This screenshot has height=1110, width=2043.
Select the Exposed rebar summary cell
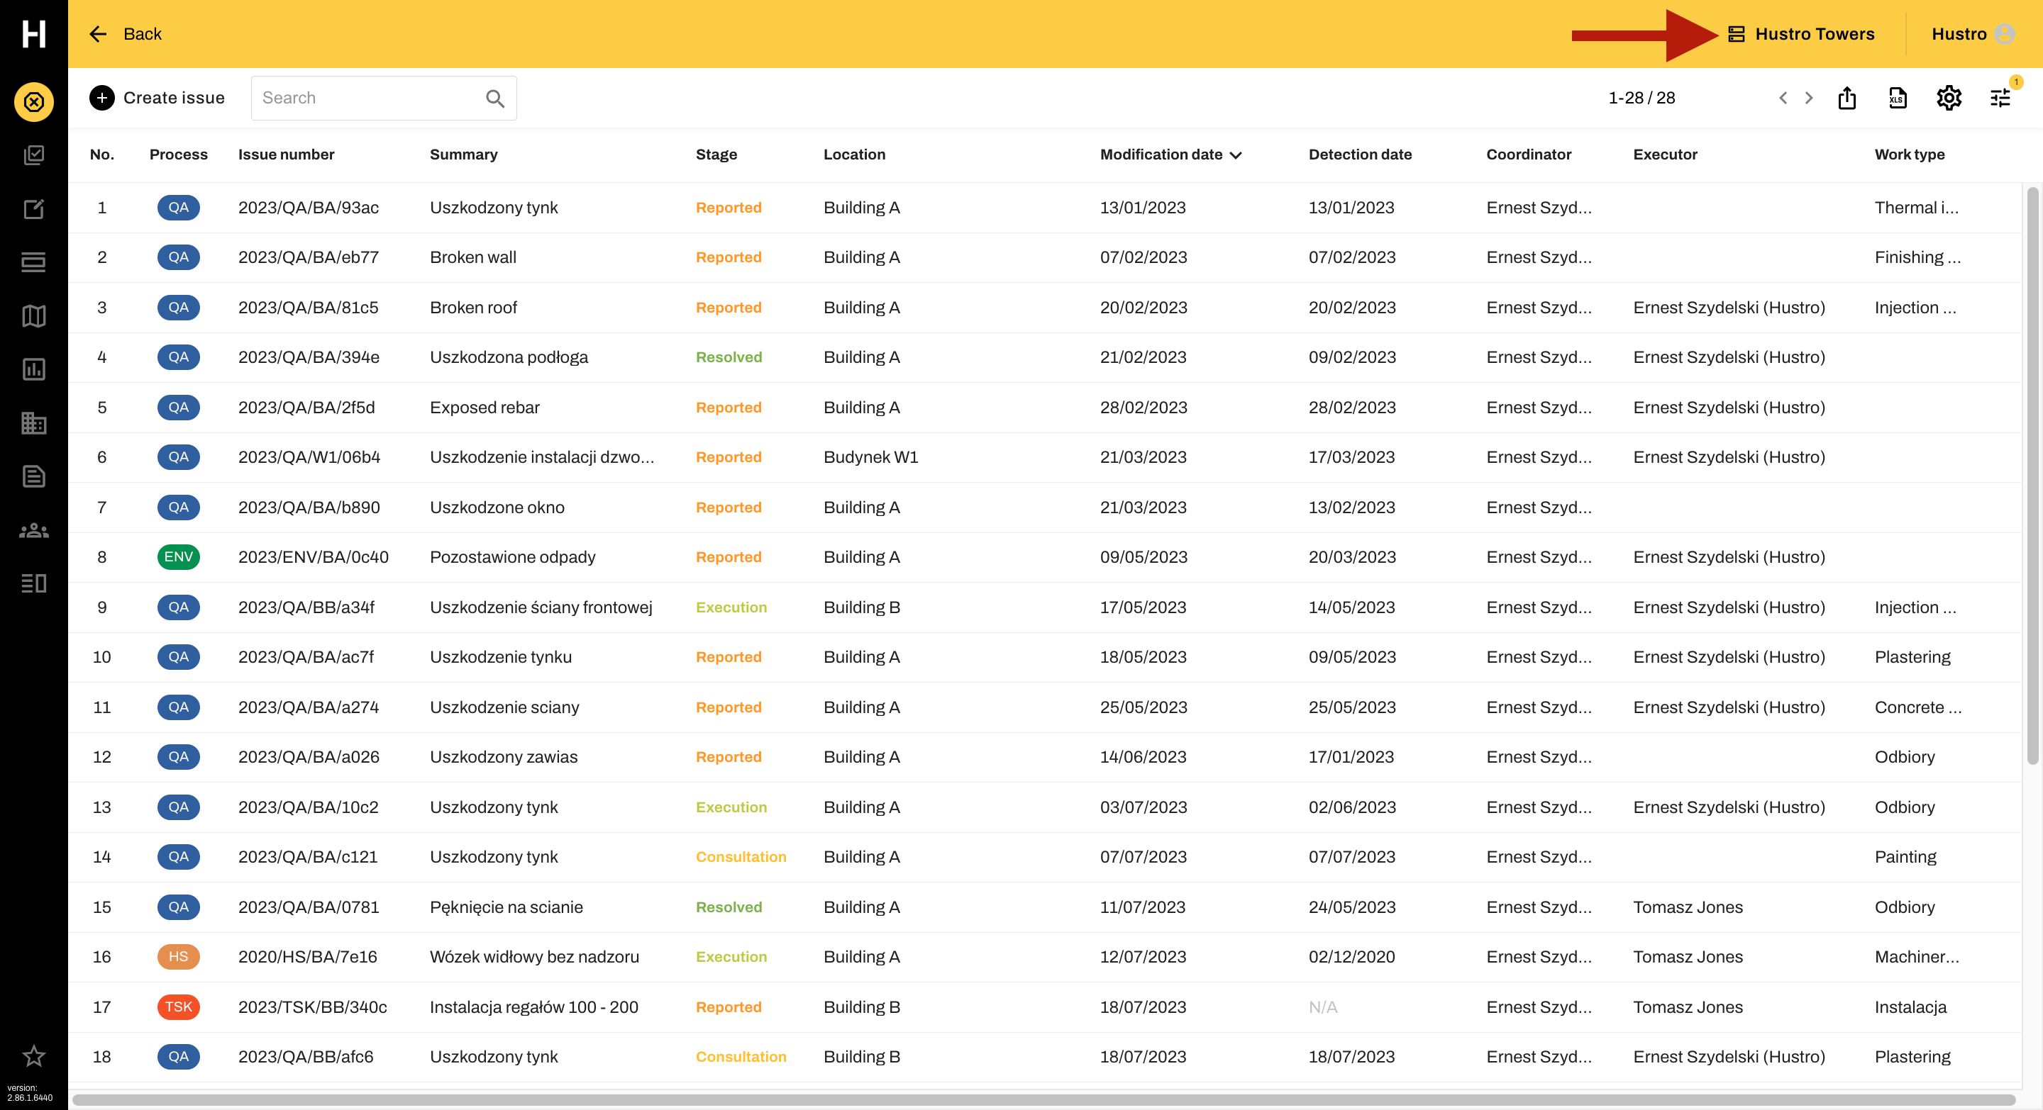[x=484, y=408]
